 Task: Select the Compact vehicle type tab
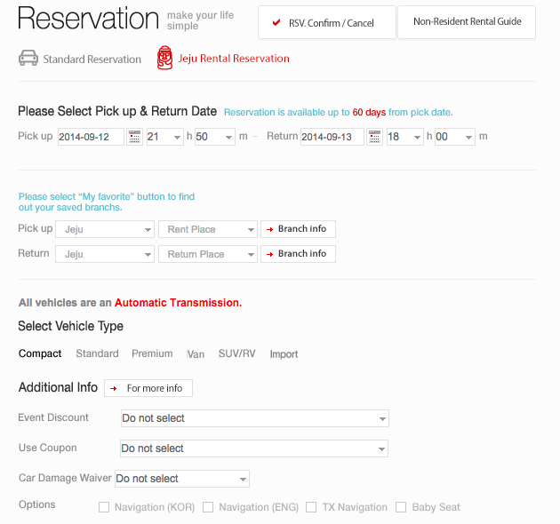40,353
